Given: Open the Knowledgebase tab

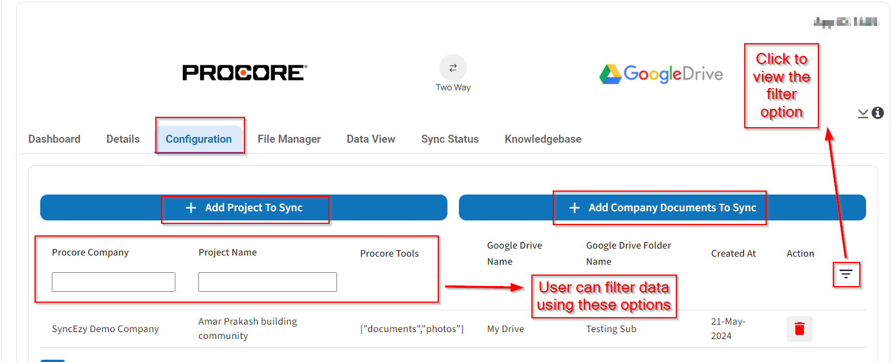Looking at the screenshot, I should (543, 139).
